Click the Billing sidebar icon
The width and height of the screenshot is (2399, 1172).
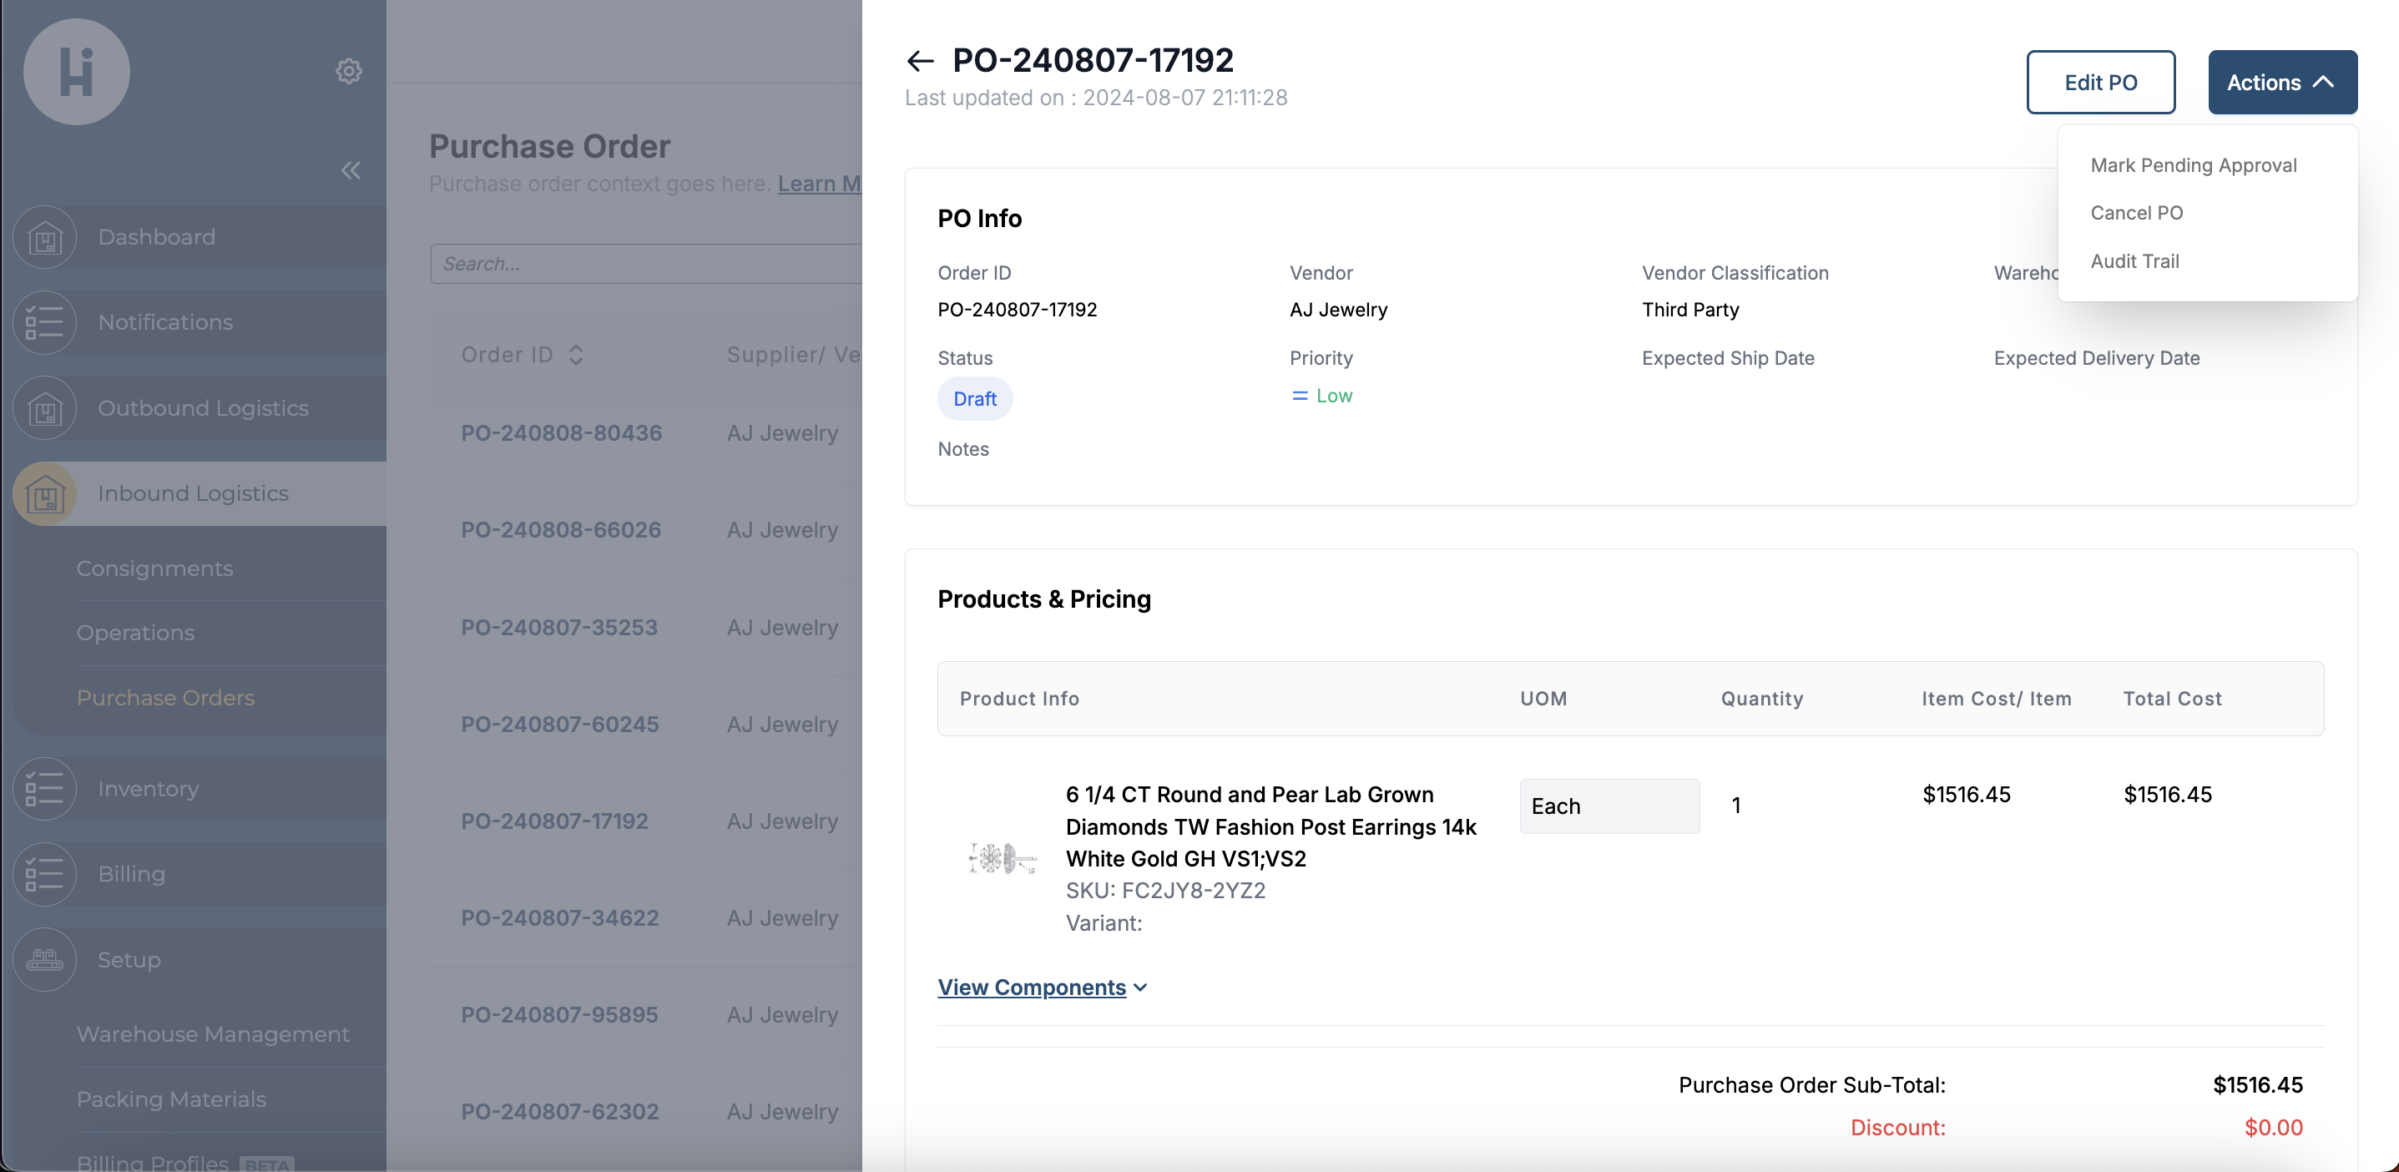pyautogui.click(x=45, y=874)
